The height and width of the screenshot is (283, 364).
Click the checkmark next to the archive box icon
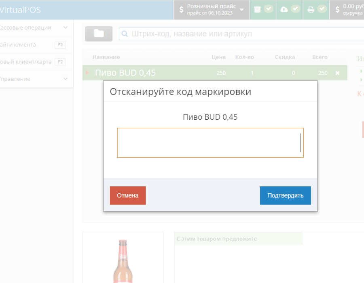coord(269,9)
